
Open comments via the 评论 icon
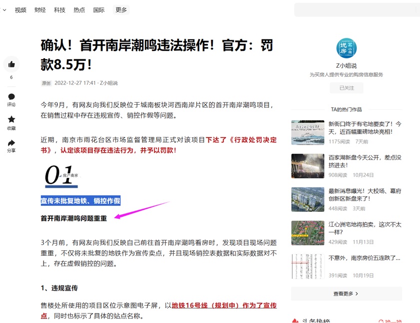point(11,97)
